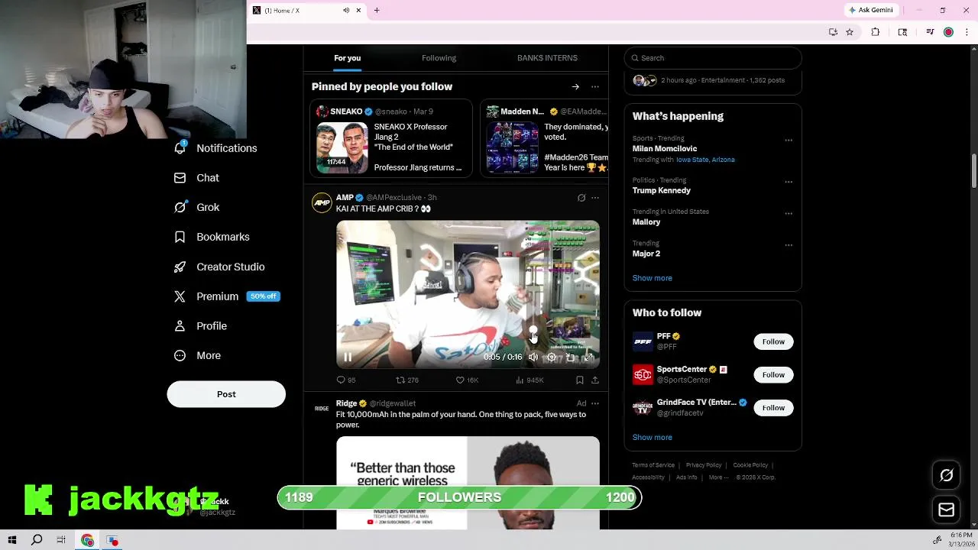
Task: Open a new browser tab
Action: (377, 11)
